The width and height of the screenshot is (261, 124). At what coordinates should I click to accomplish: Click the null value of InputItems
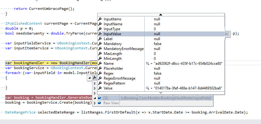click(x=157, y=19)
